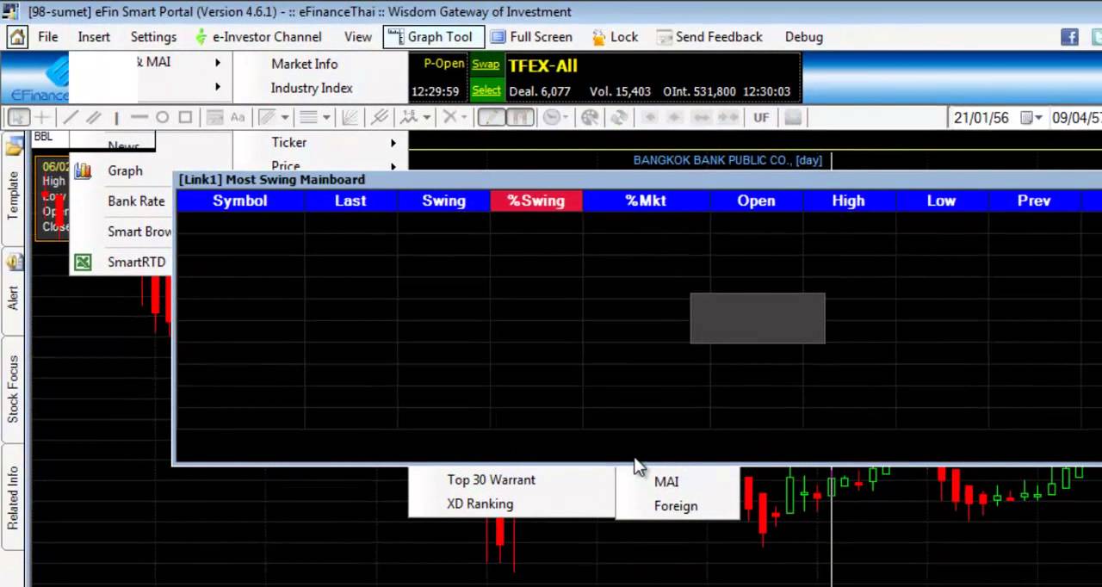Viewport: 1102px width, 587px height.
Task: Choose MAI item above Foreign
Action: click(666, 482)
